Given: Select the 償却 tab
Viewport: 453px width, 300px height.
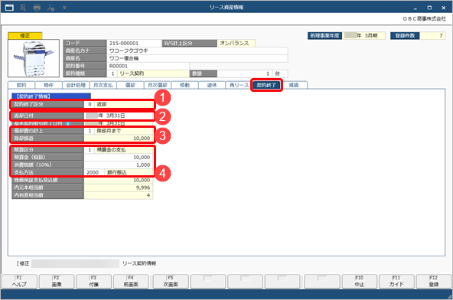Looking at the screenshot, I should coord(130,85).
